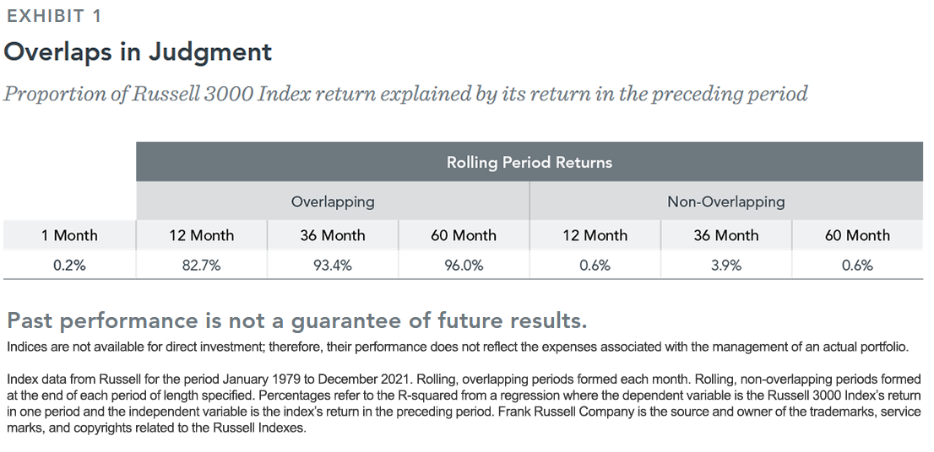Click the Past performance disclaimer heading

[x=296, y=320]
